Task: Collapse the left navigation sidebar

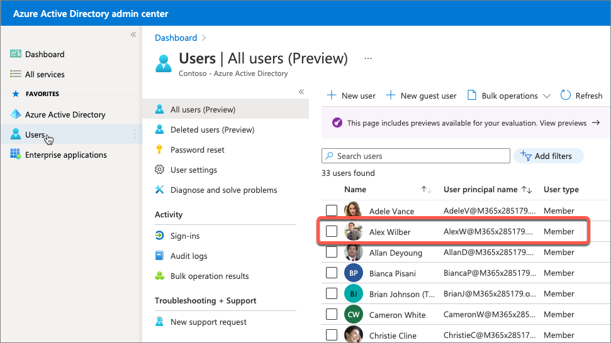Action: pos(133,35)
